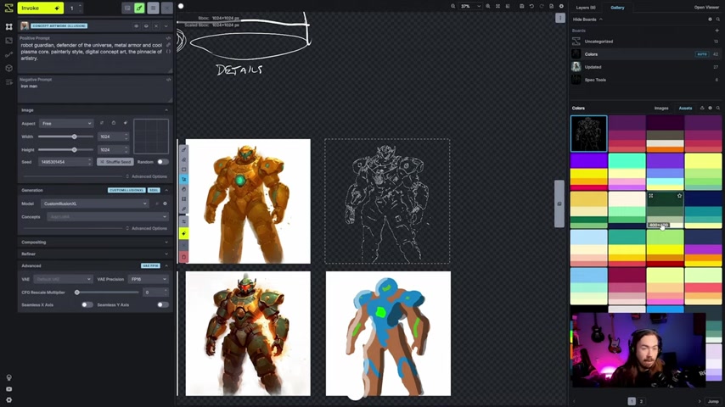Screen dimensions: 725x407
Task: Click the yellow Invoke button
Action: tap(40, 8)
